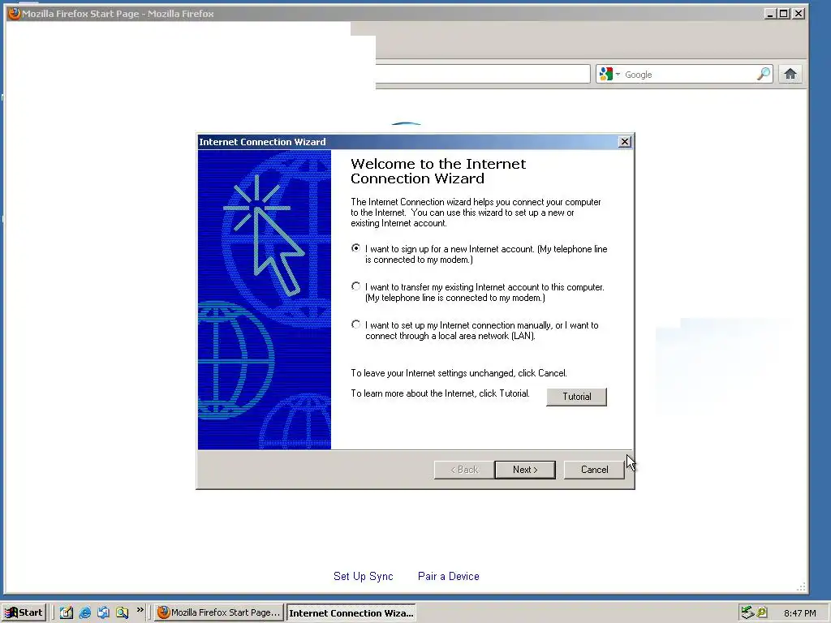The height and width of the screenshot is (623, 831).
Task: Select sign up for new Internet account option
Action: tap(355, 248)
